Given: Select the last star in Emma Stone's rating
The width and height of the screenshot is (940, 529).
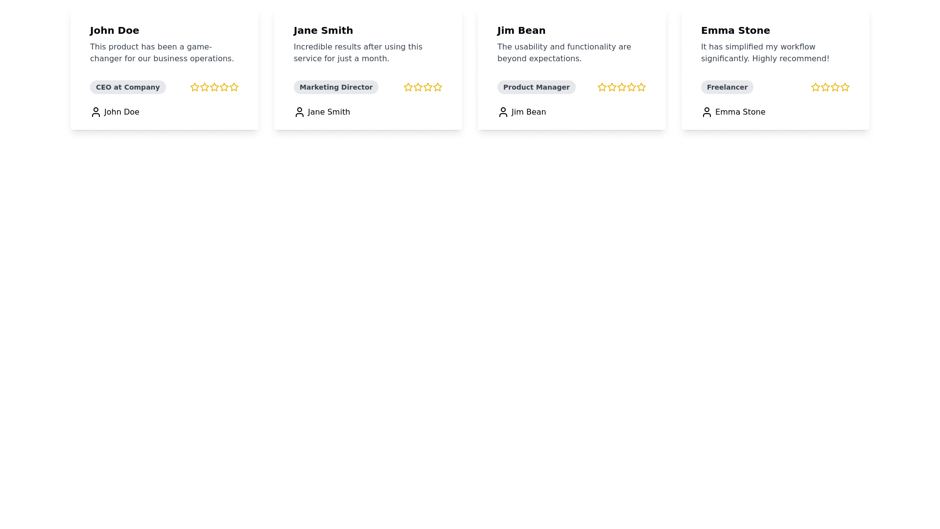Looking at the screenshot, I should 845,87.
